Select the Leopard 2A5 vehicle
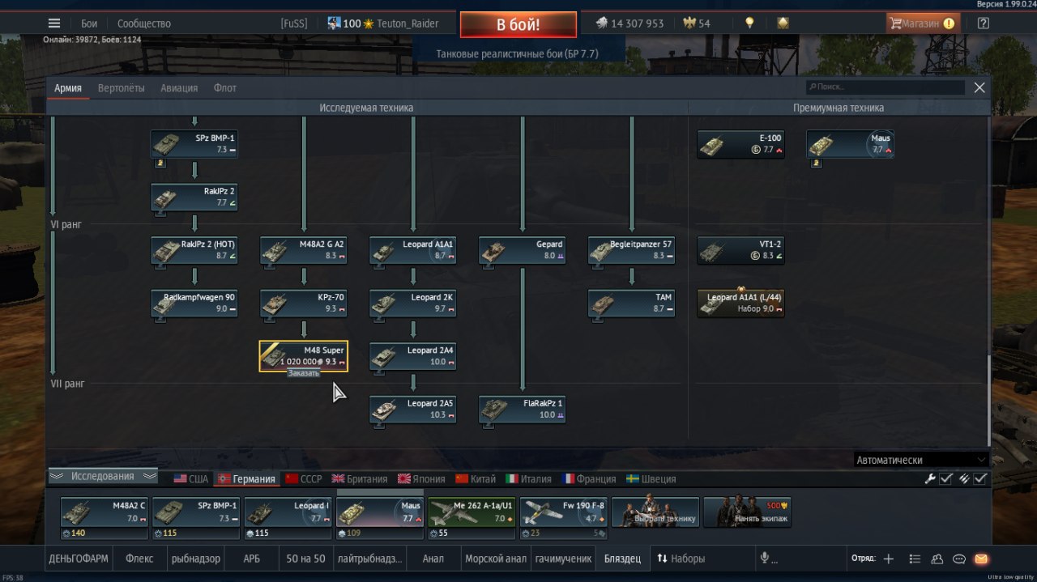The height and width of the screenshot is (582, 1037). [413, 409]
